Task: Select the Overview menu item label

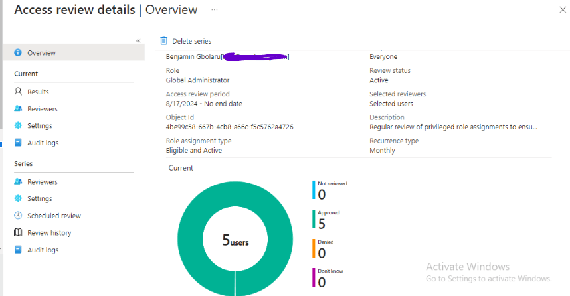Action: (41, 52)
